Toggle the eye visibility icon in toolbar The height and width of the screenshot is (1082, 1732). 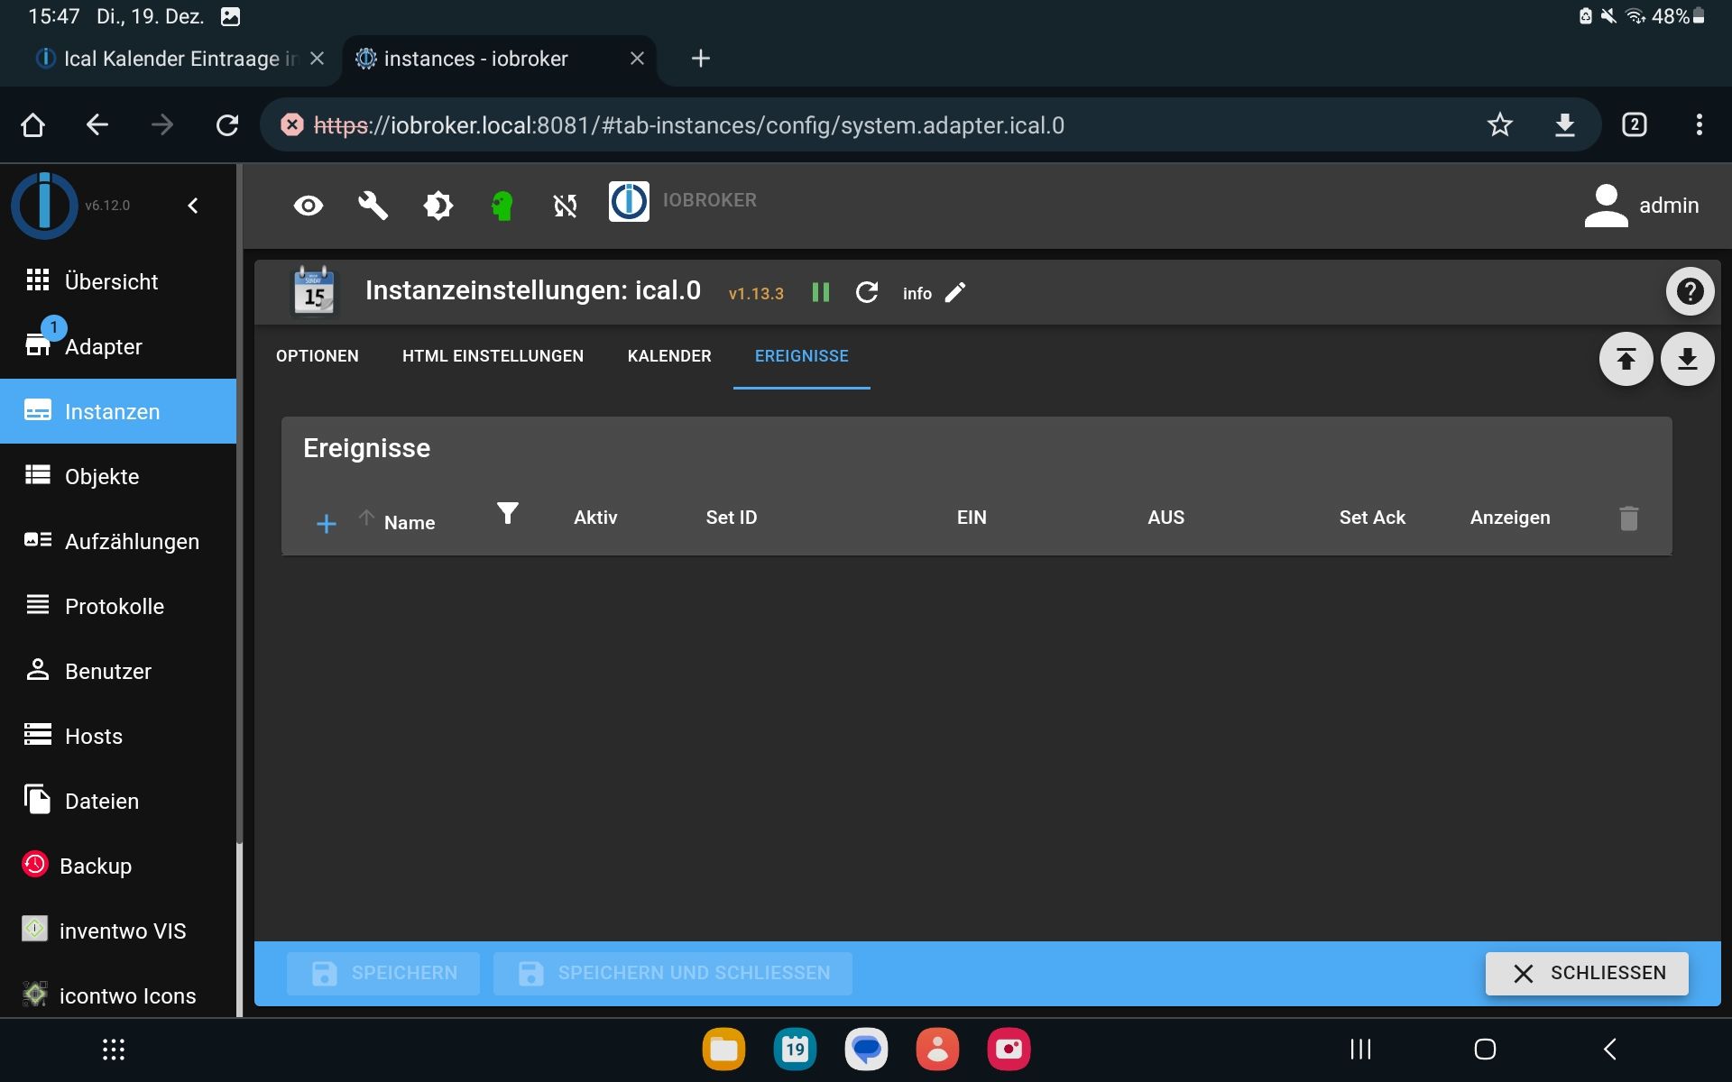[x=309, y=206]
